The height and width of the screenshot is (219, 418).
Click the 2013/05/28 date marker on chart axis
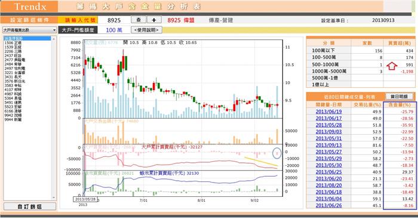pyautogui.click(x=85, y=199)
